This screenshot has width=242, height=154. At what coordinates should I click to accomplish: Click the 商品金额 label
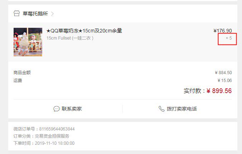pos(22,72)
